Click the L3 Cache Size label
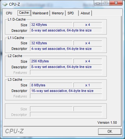This screenshot has width=125, height=139. [24, 85]
